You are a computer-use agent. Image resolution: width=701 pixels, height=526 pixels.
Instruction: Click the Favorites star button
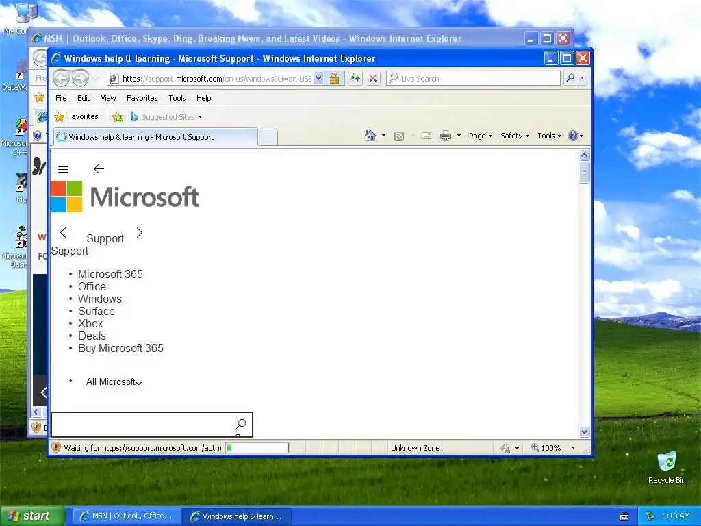[x=77, y=116]
